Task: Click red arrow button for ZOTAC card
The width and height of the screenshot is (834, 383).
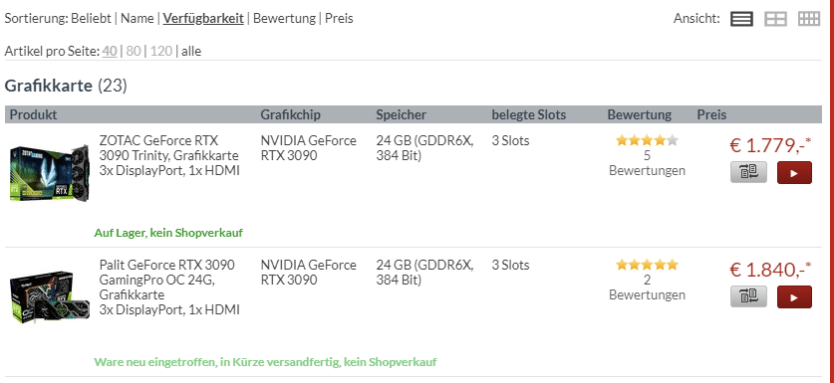Action: pos(794,173)
